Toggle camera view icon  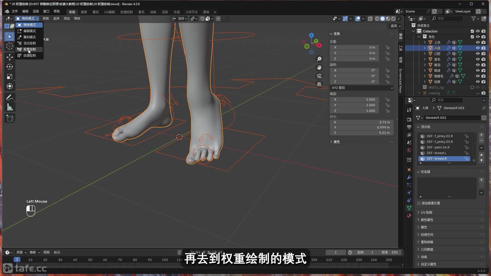click(x=319, y=76)
